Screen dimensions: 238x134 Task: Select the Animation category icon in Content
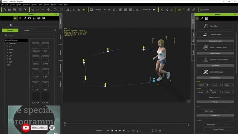(25, 18)
